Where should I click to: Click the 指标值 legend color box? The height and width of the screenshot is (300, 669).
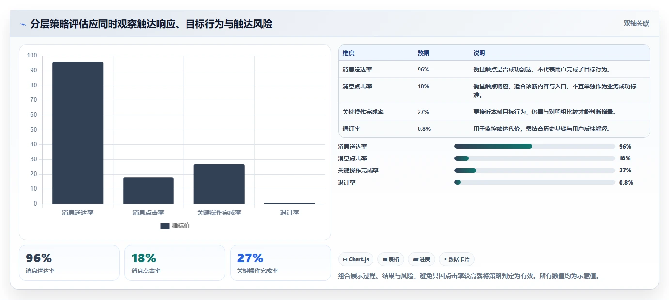165,226
